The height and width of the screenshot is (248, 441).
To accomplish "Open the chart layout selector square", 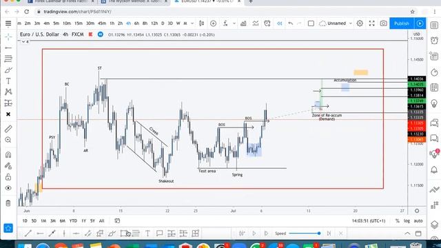I will (x=311, y=23).
